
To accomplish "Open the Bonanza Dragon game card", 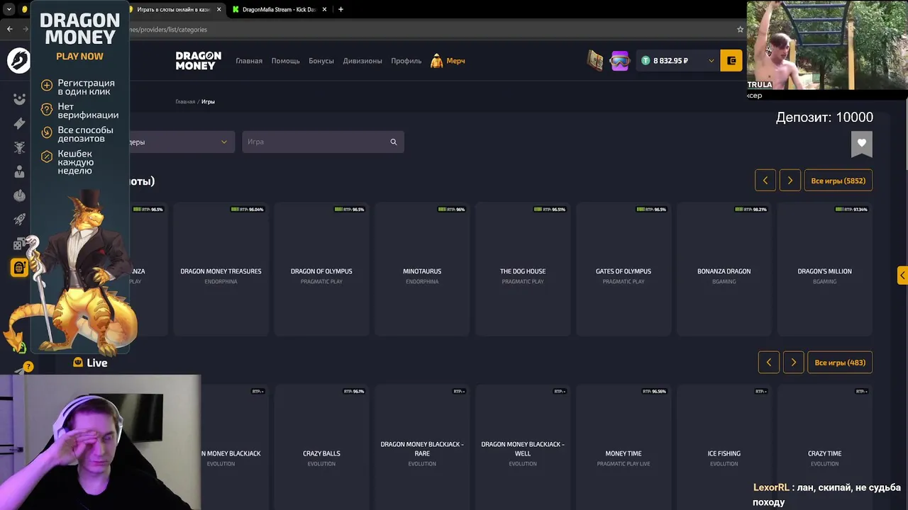I will (724, 269).
